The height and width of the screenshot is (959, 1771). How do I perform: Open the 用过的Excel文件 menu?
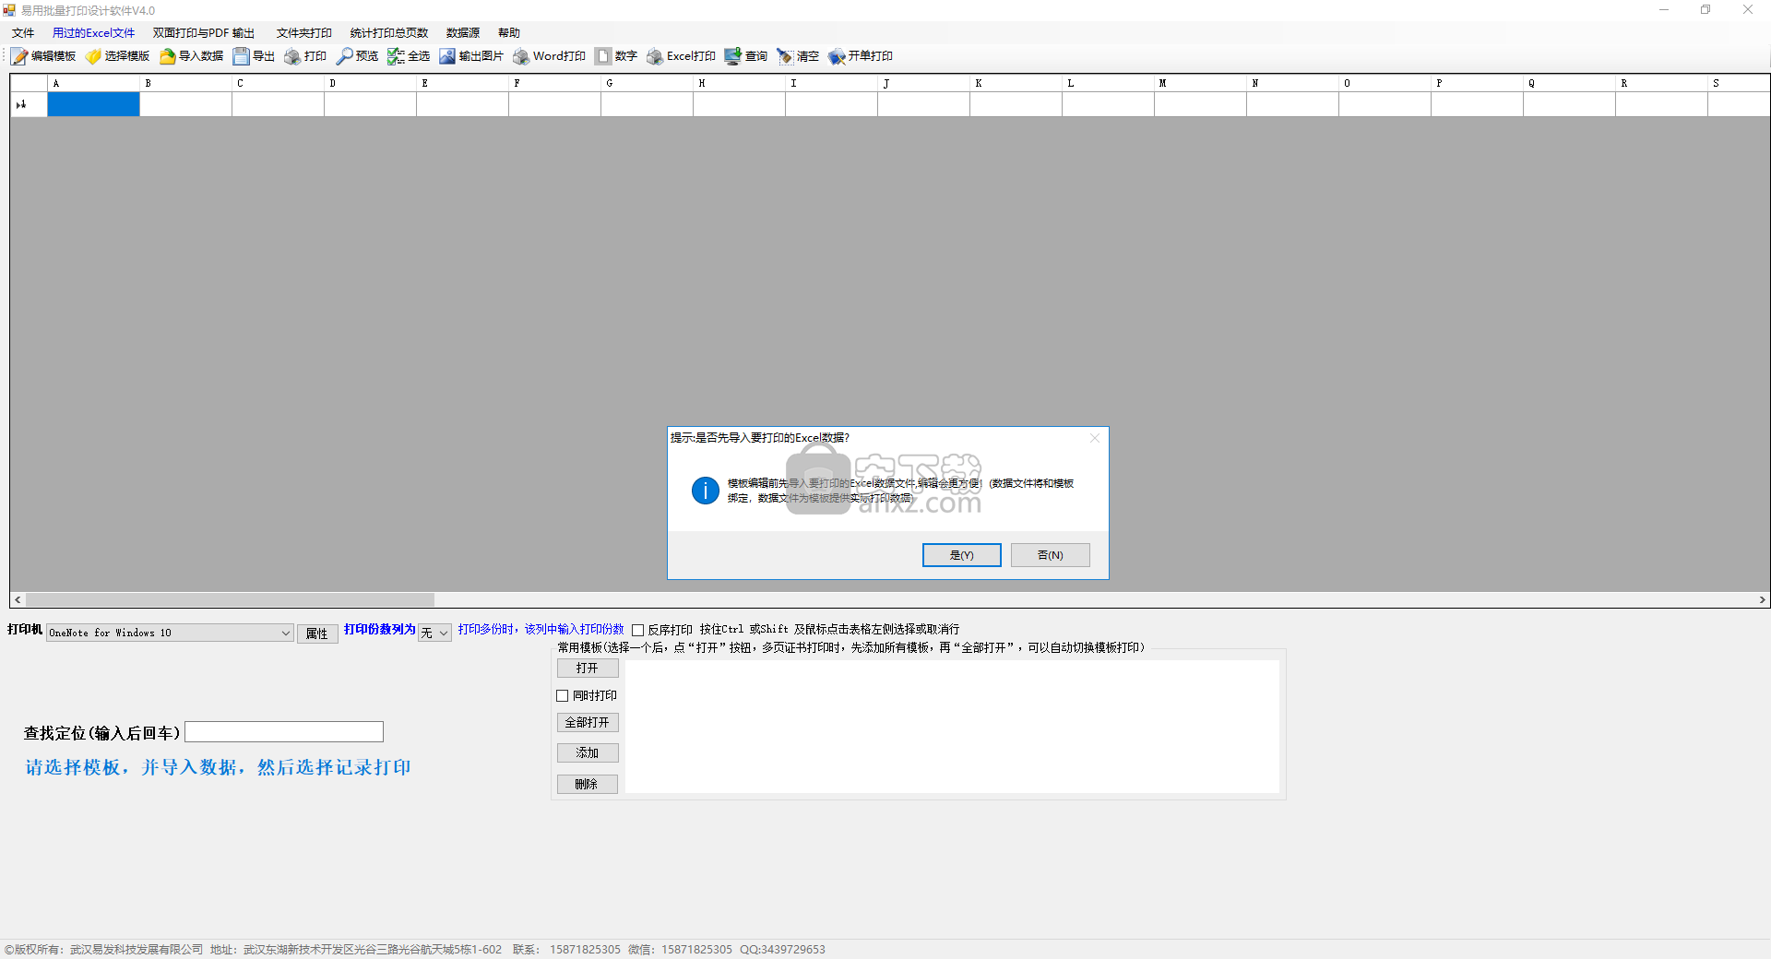[93, 33]
